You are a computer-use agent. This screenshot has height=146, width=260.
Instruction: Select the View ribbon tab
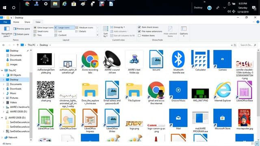[x=38, y=22]
